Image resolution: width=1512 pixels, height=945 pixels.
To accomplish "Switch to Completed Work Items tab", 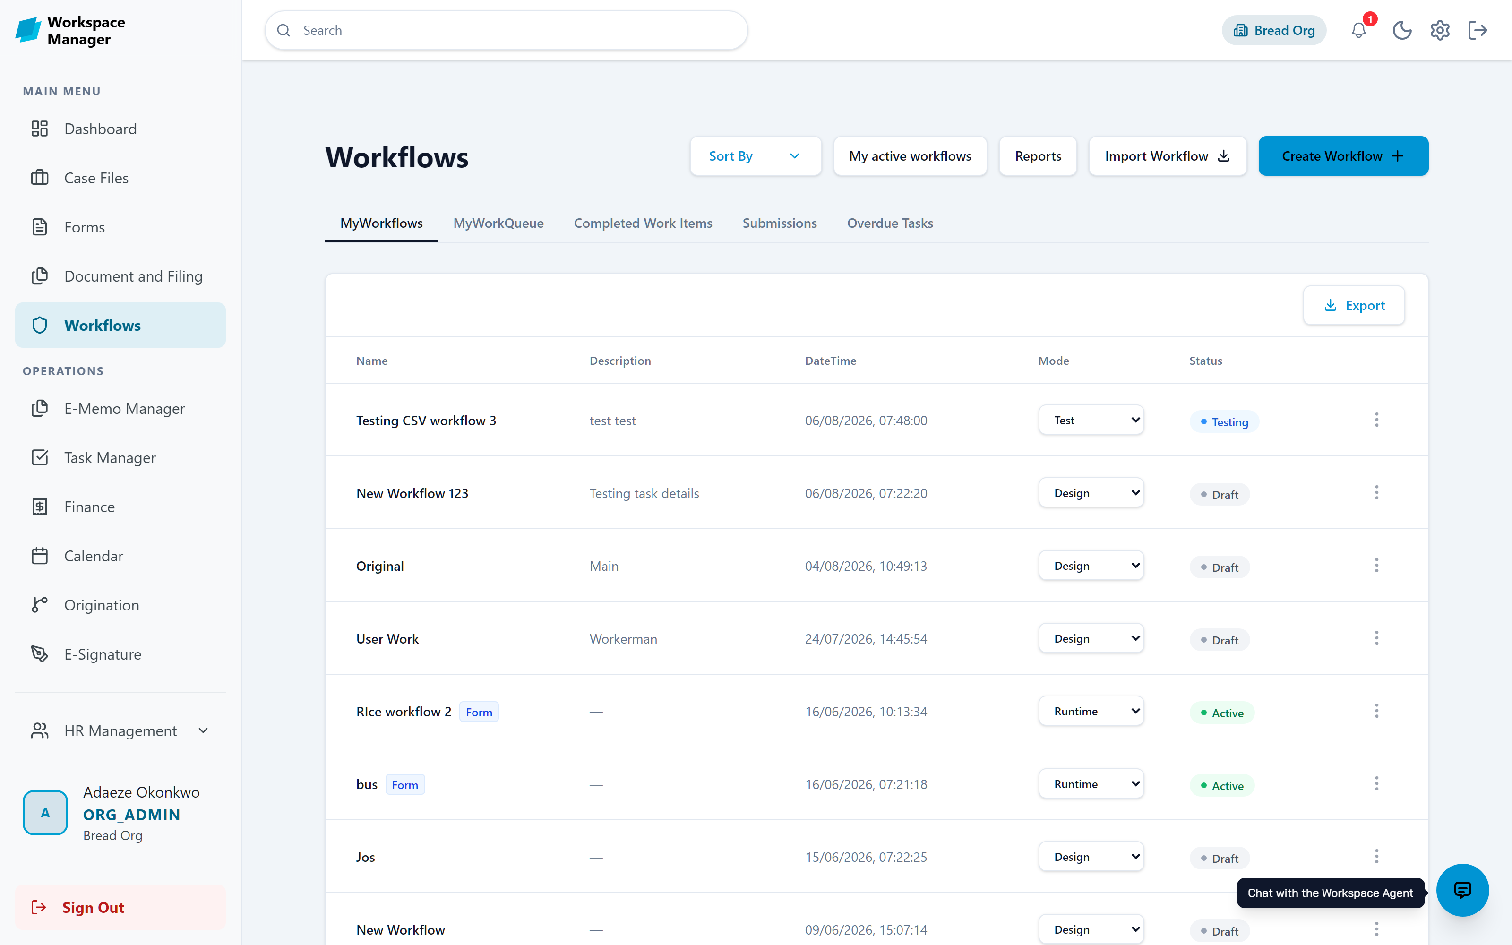I will [642, 223].
